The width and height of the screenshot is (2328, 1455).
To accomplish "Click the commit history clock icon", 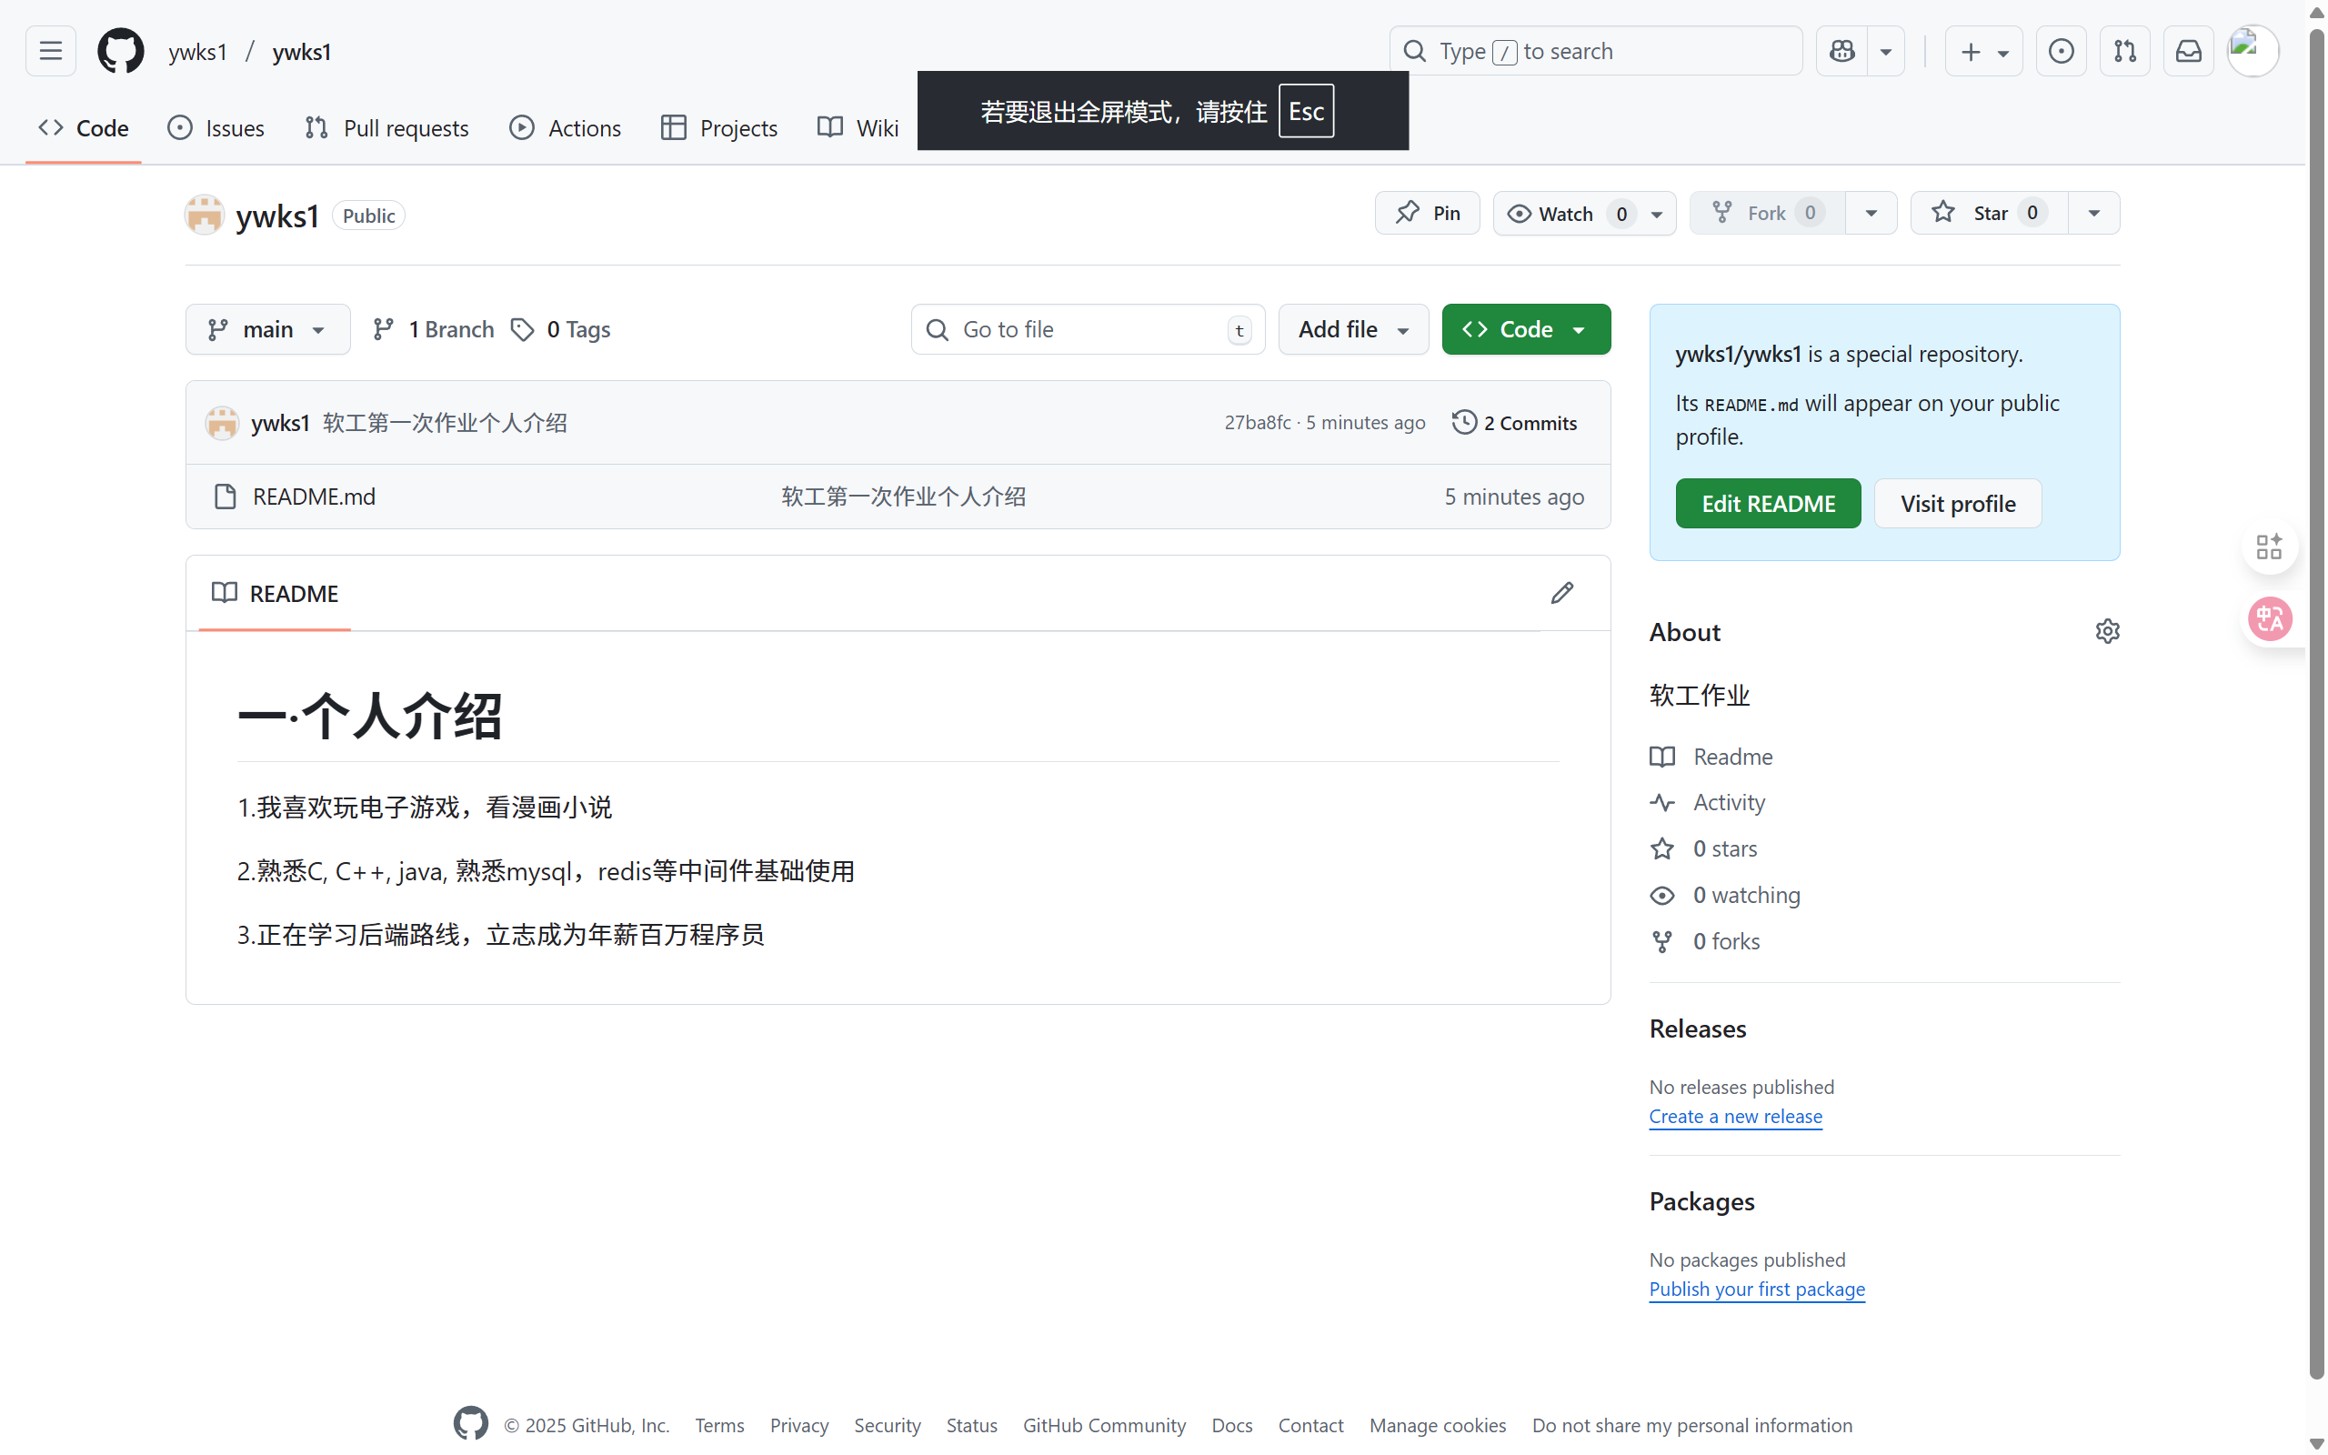I will click(1462, 421).
